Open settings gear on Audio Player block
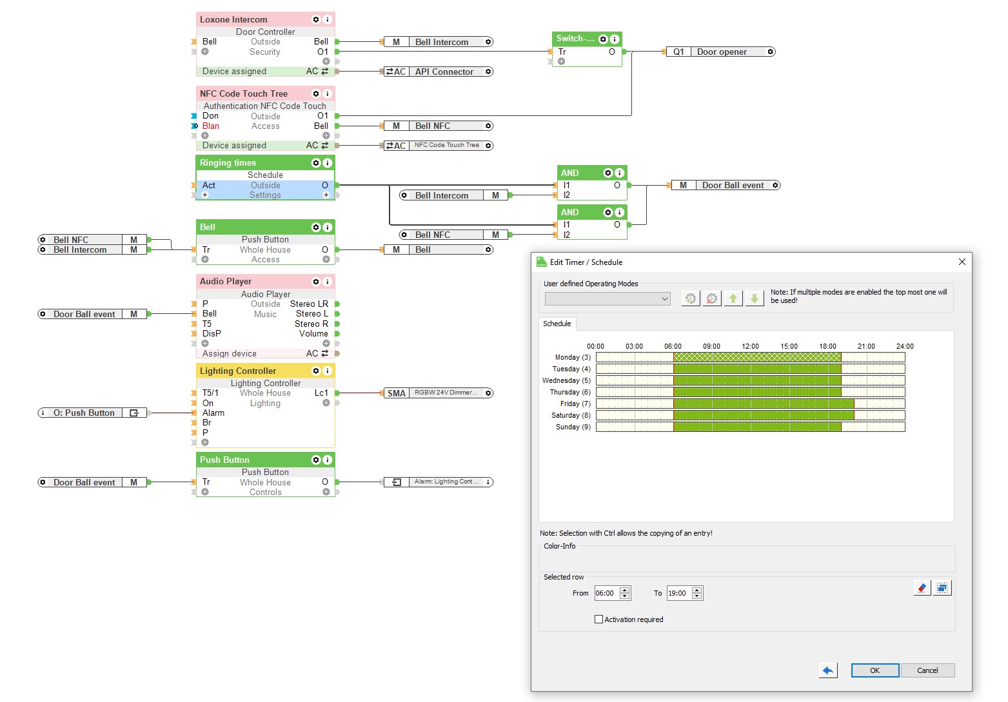 tap(316, 282)
